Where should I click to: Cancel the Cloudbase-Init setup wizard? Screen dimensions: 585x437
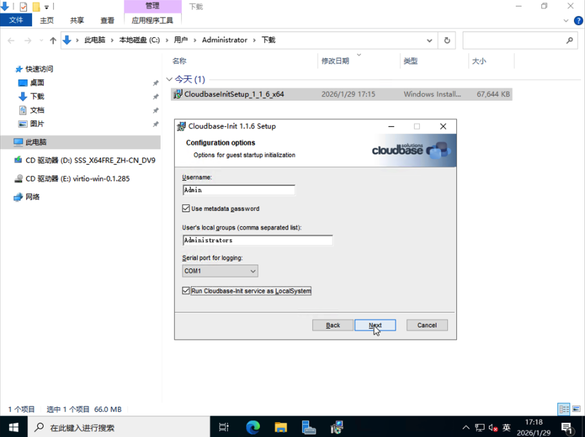click(427, 325)
